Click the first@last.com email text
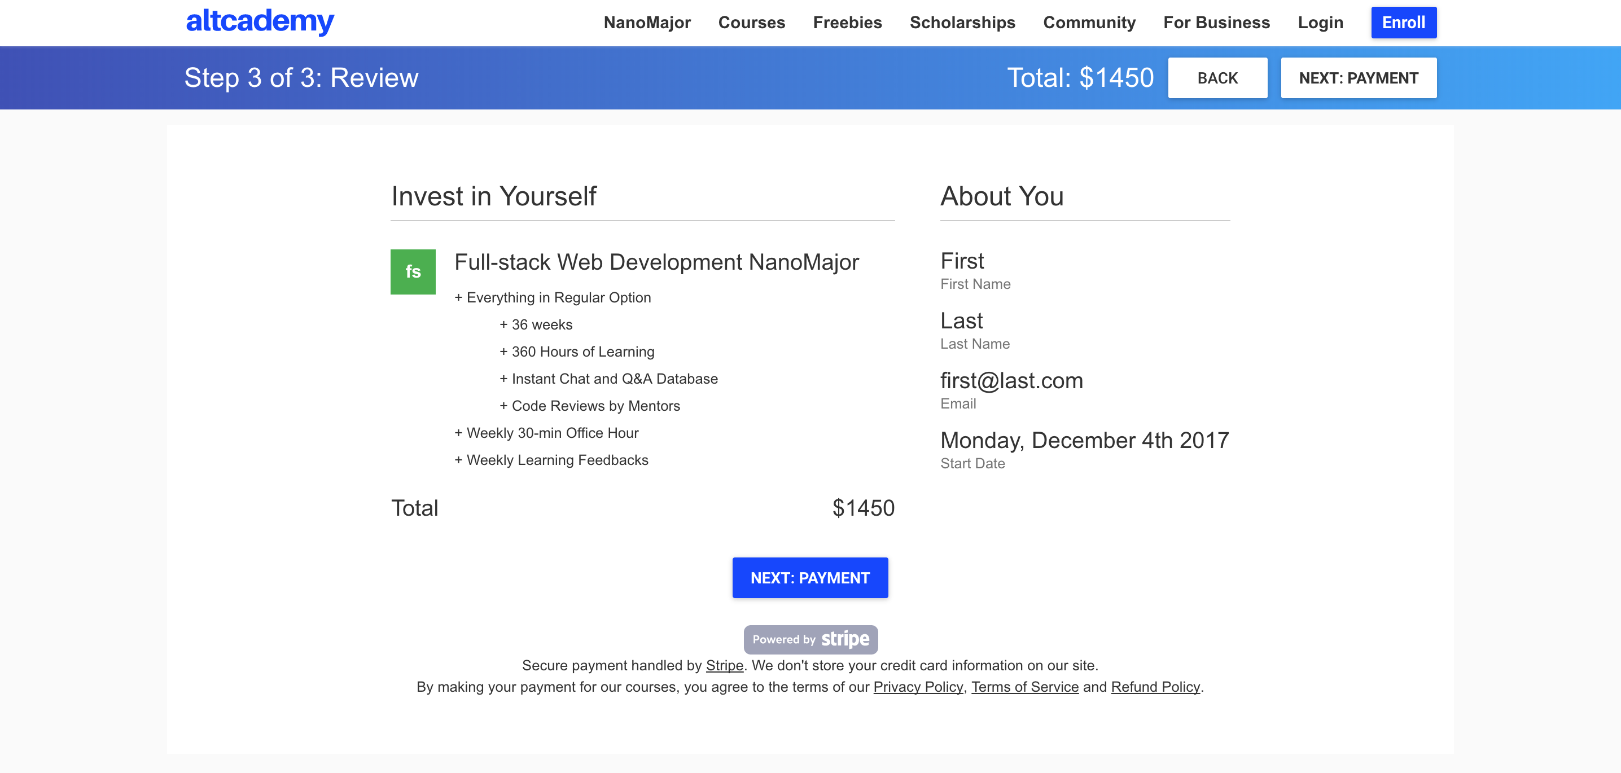 1011,380
